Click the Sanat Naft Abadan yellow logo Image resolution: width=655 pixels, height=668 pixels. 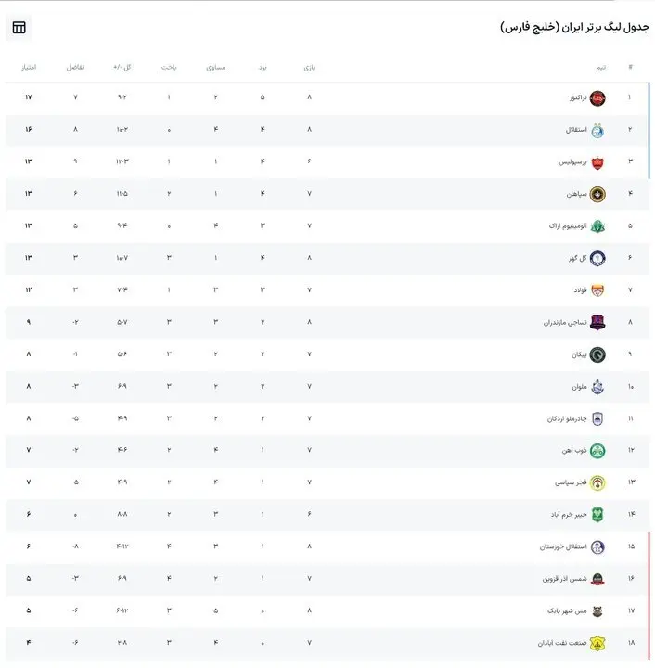tap(597, 643)
